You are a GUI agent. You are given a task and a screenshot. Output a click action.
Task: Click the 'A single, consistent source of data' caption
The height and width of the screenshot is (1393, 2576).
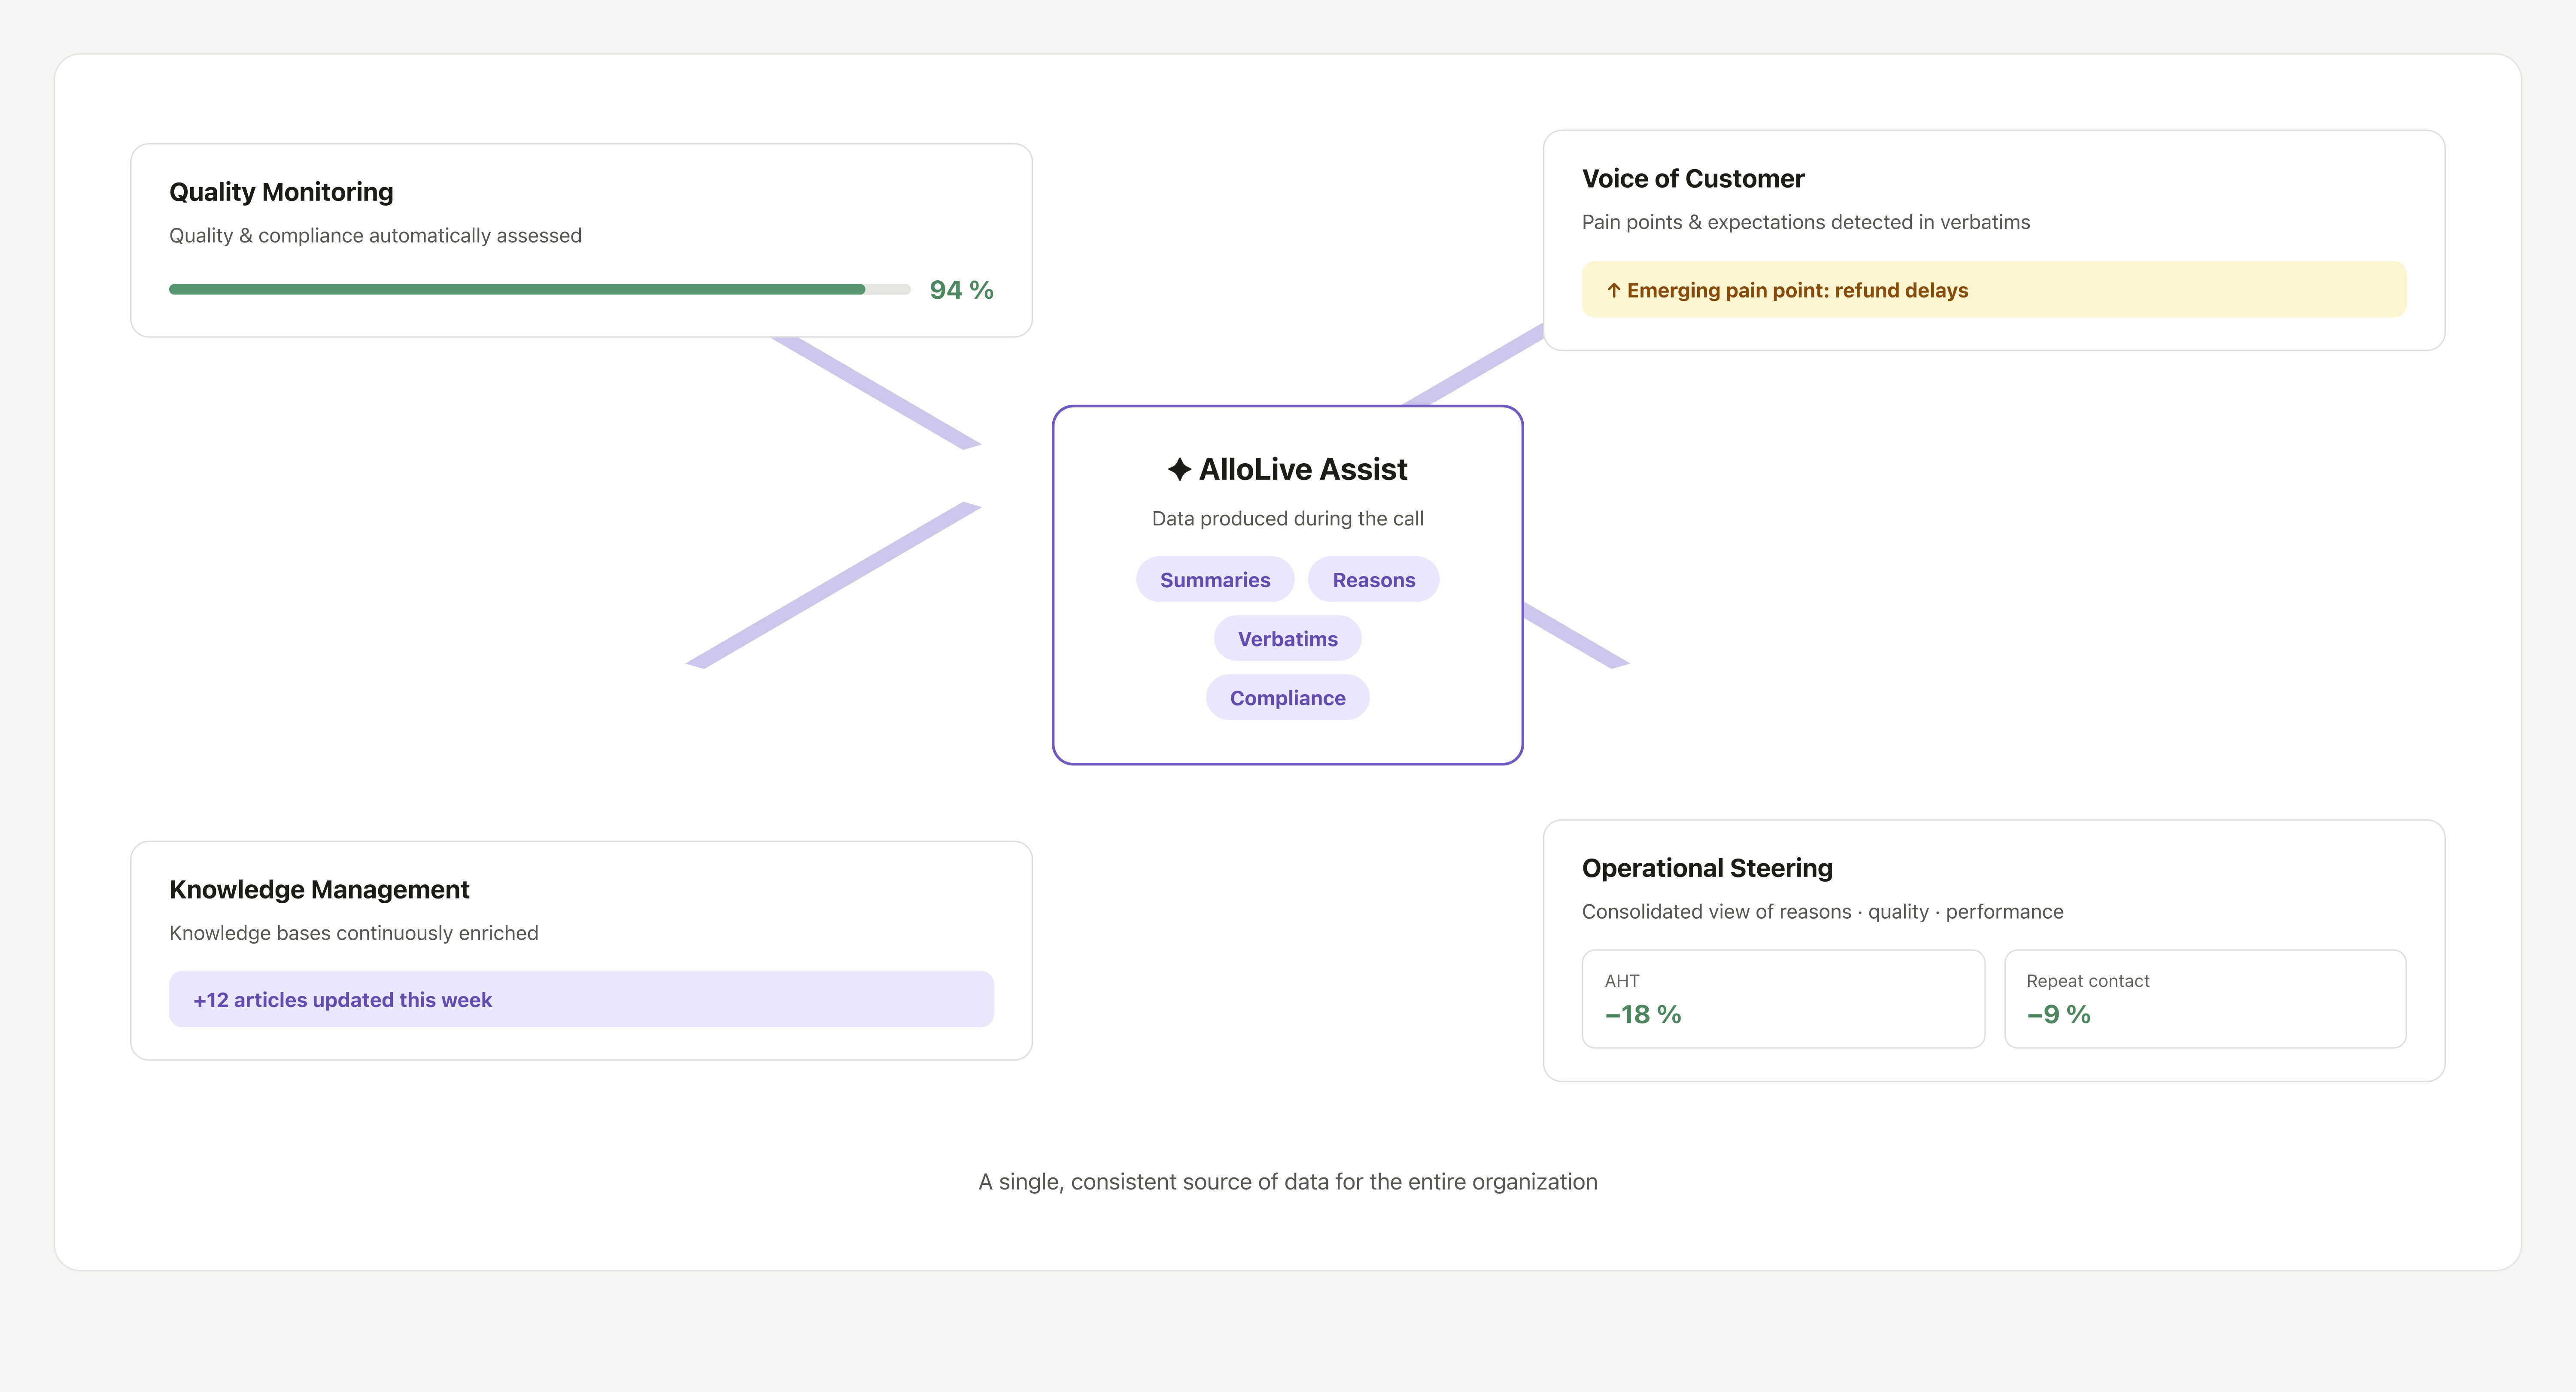(1288, 1182)
